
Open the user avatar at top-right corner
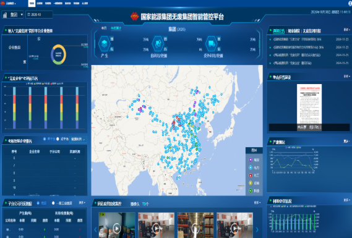[x=350, y=3]
